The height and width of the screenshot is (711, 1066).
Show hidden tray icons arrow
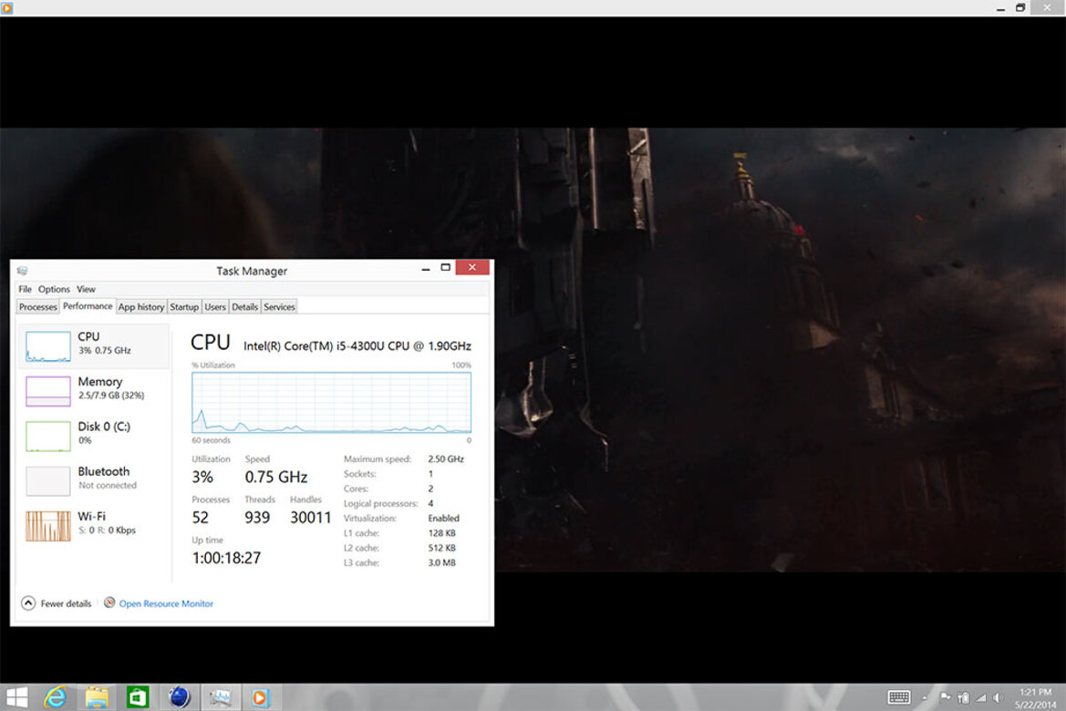(x=924, y=697)
